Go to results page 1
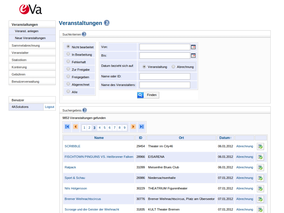The width and height of the screenshot is (284, 213). (84, 128)
